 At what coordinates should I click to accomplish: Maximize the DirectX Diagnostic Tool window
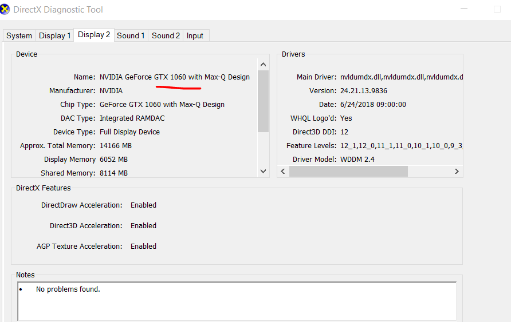coord(497,9)
